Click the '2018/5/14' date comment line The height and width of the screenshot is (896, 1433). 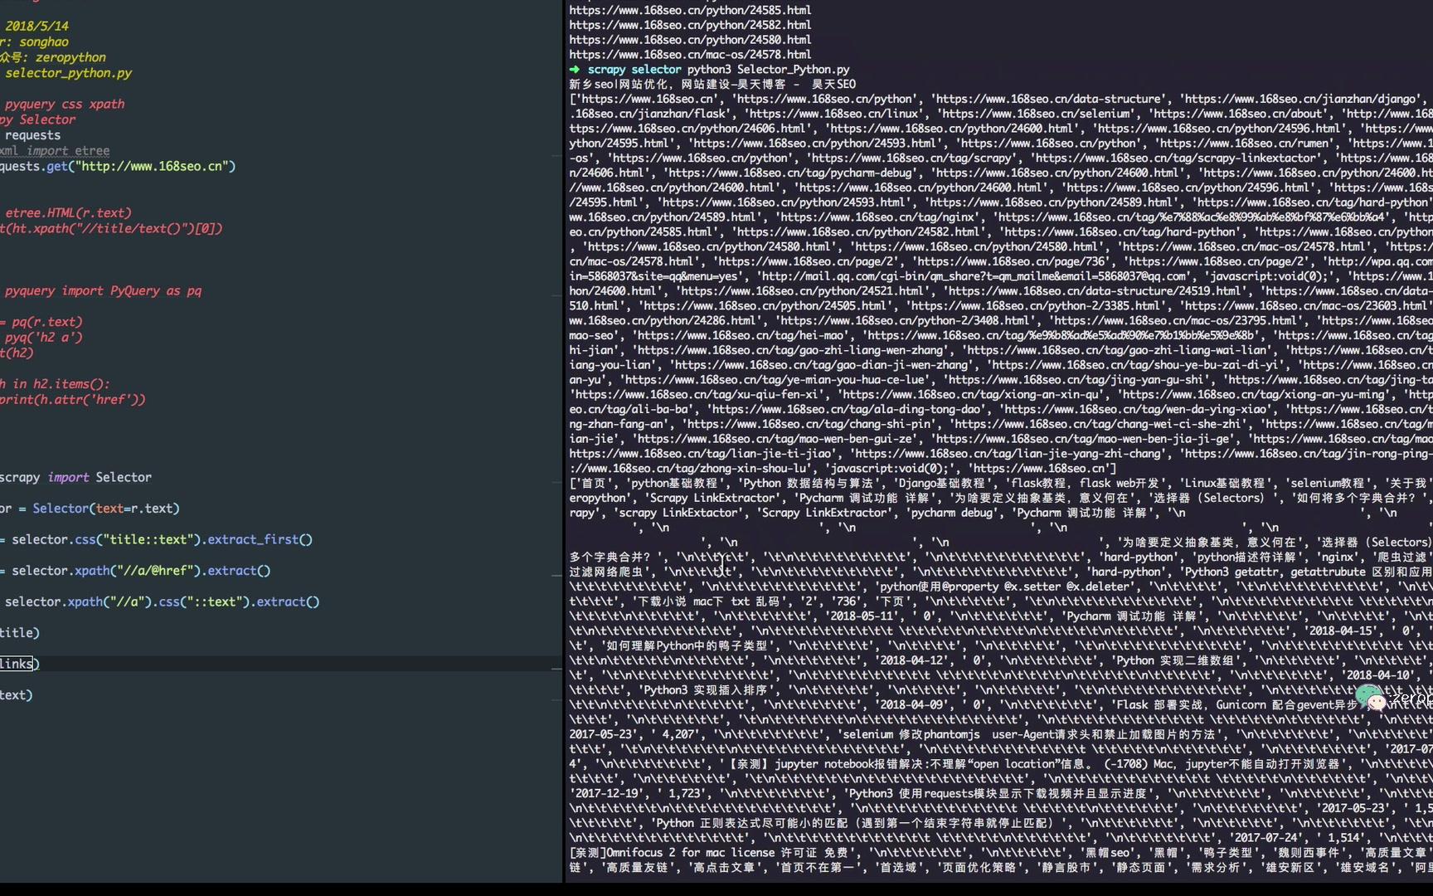(x=36, y=26)
